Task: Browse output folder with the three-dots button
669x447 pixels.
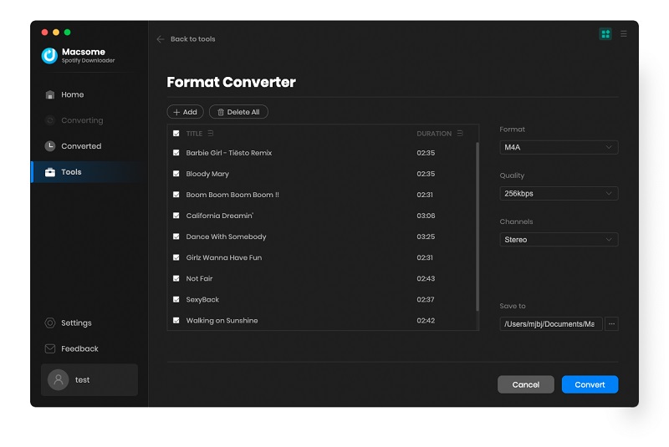Action: coord(611,324)
